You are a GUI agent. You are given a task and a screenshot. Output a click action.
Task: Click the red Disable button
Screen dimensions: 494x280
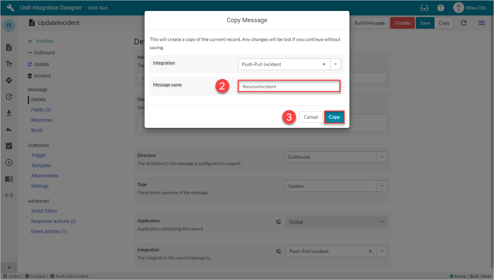pos(402,23)
